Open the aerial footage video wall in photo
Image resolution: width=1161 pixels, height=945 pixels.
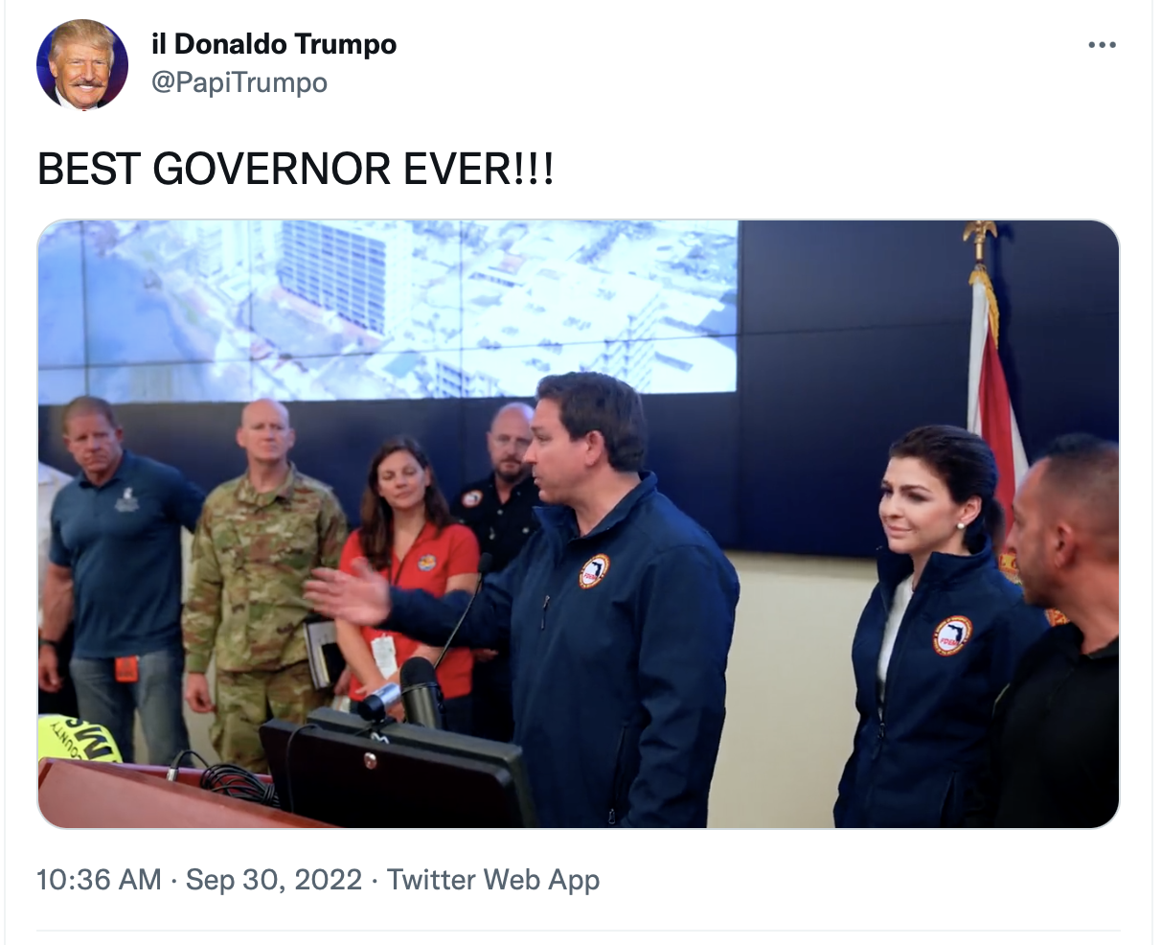388,310
